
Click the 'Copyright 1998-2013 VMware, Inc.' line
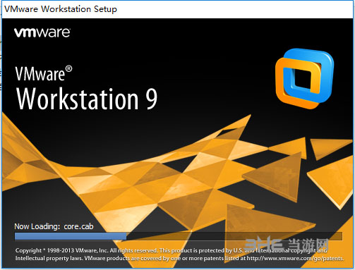pyautogui.click(x=171, y=250)
